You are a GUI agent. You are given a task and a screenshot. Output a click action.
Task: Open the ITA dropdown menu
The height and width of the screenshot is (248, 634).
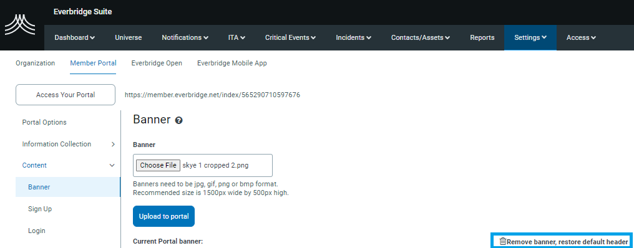tap(237, 37)
